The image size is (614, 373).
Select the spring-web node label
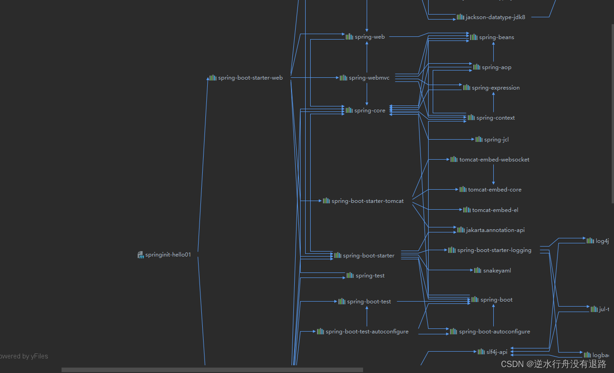pyautogui.click(x=370, y=37)
